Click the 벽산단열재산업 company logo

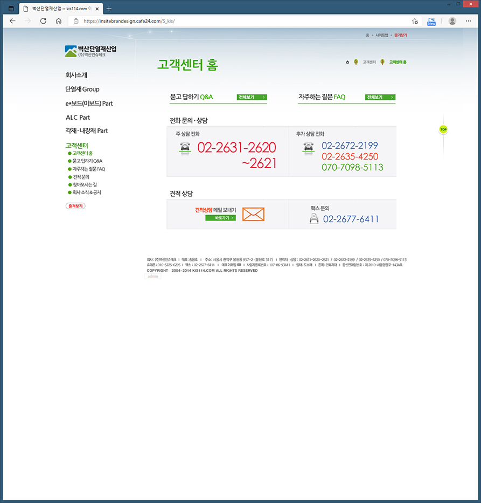90,51
